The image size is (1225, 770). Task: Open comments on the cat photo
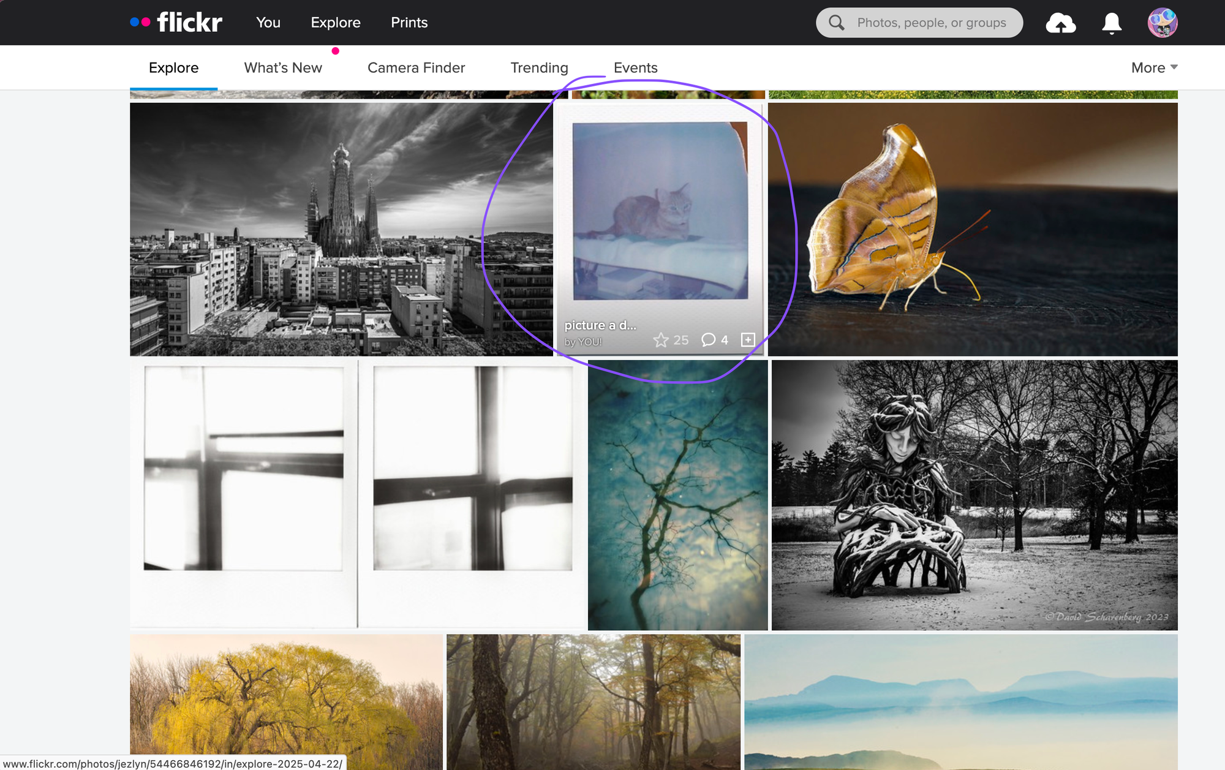[x=709, y=341]
